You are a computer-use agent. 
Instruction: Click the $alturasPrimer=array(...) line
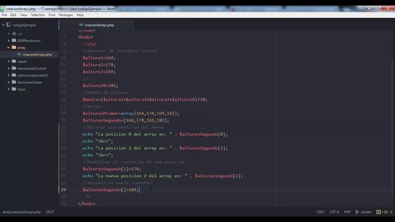[131, 113]
